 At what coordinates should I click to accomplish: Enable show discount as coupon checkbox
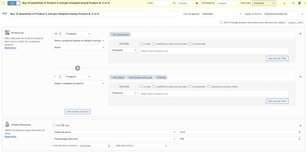coord(221,22)
